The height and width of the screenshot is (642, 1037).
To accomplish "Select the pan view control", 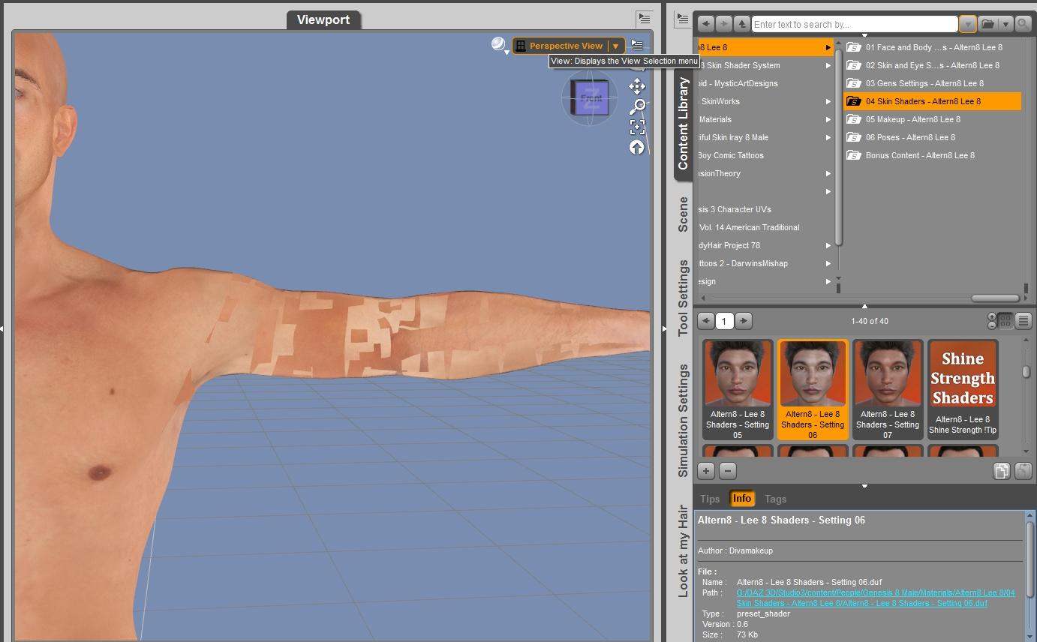I will pos(637,86).
